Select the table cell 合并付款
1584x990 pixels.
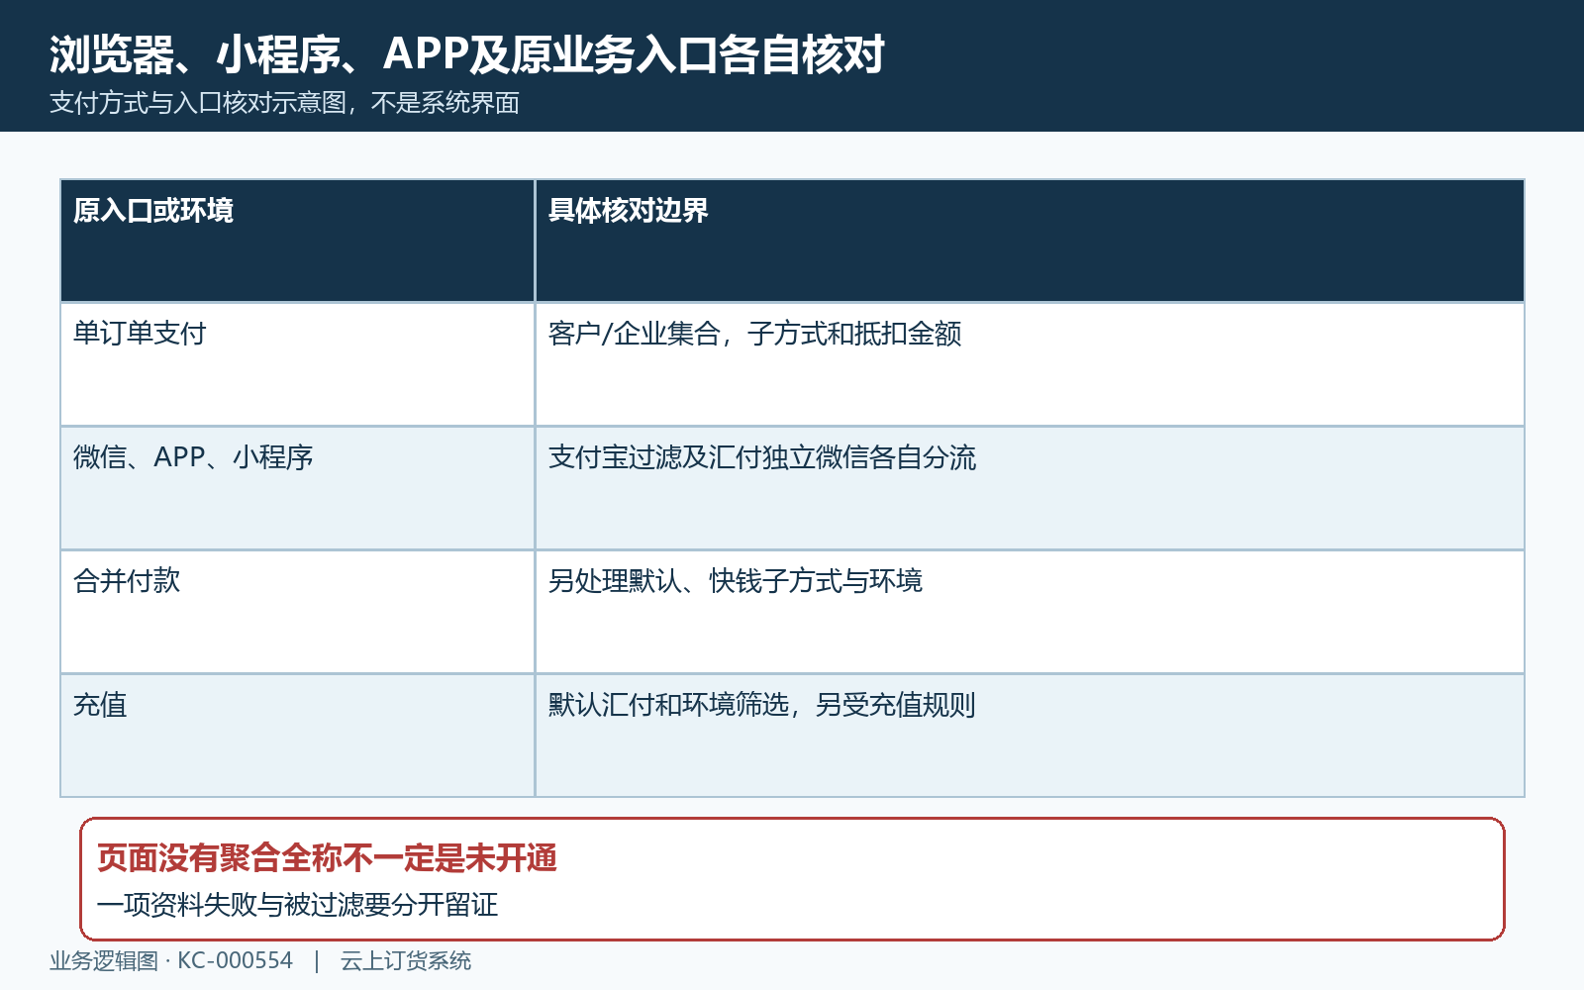297,612
